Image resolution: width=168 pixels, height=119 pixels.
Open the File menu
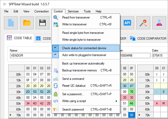pyautogui.click(x=6, y=11)
